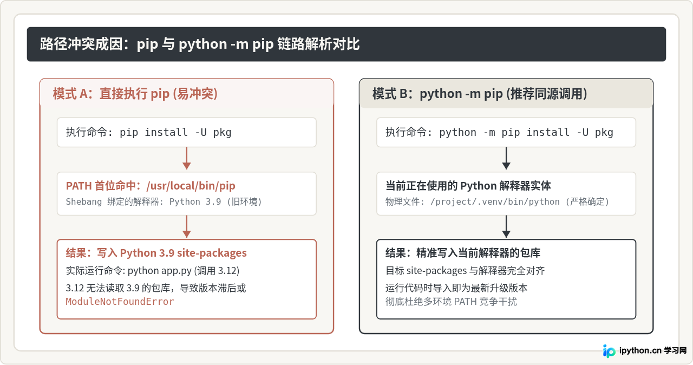Click the command box 'python -m pip install -U pkg'
This screenshot has width=693, height=365.
tap(506, 132)
